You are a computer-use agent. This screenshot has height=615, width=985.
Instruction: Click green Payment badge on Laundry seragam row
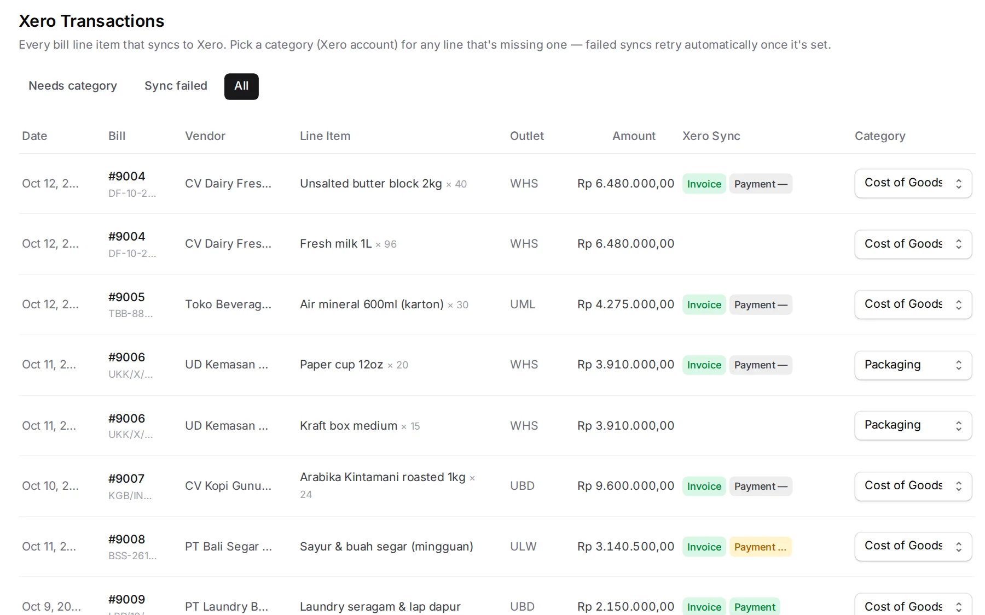click(755, 606)
